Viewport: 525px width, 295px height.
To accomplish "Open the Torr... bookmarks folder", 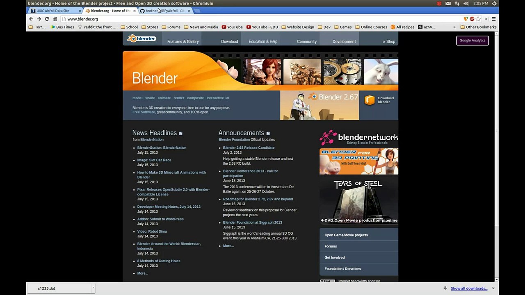I will pyautogui.click(x=37, y=27).
